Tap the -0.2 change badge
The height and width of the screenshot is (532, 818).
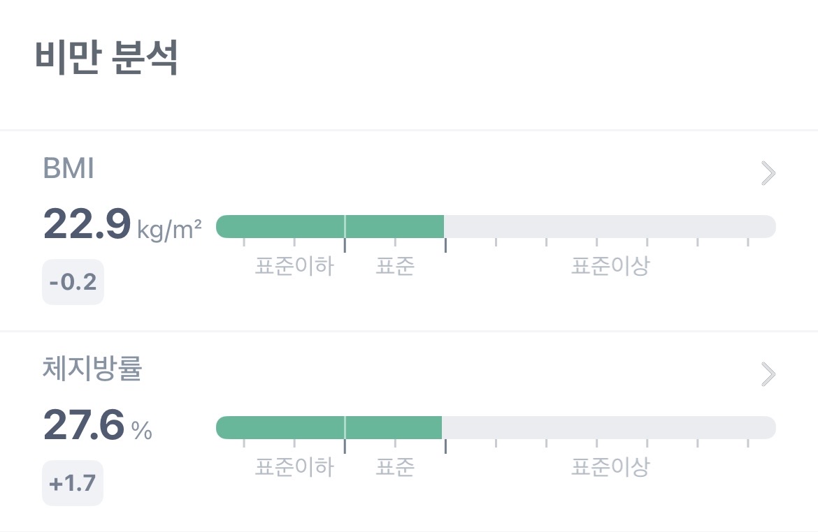tap(73, 283)
